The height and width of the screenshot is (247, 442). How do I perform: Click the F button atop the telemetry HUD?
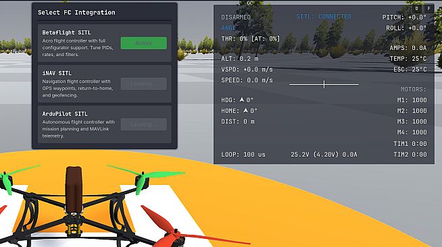(x=429, y=9)
